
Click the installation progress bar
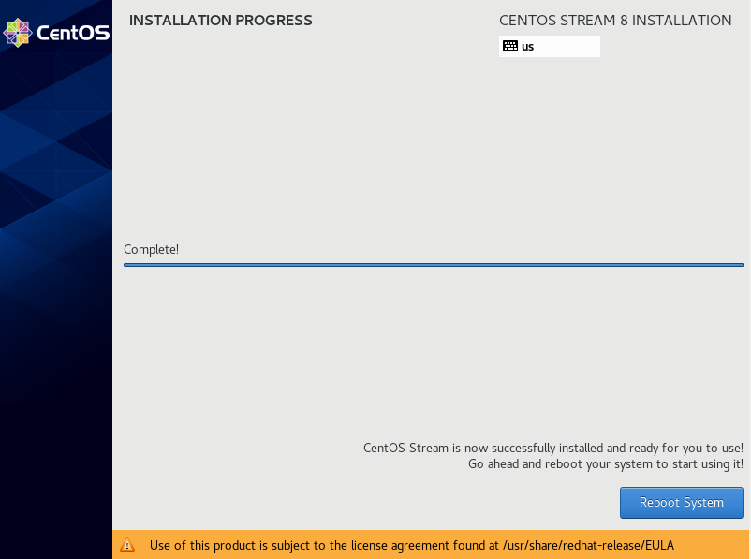coord(434,265)
